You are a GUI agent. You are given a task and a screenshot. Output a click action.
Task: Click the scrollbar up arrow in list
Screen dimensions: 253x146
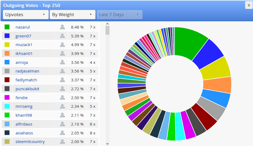108,24
